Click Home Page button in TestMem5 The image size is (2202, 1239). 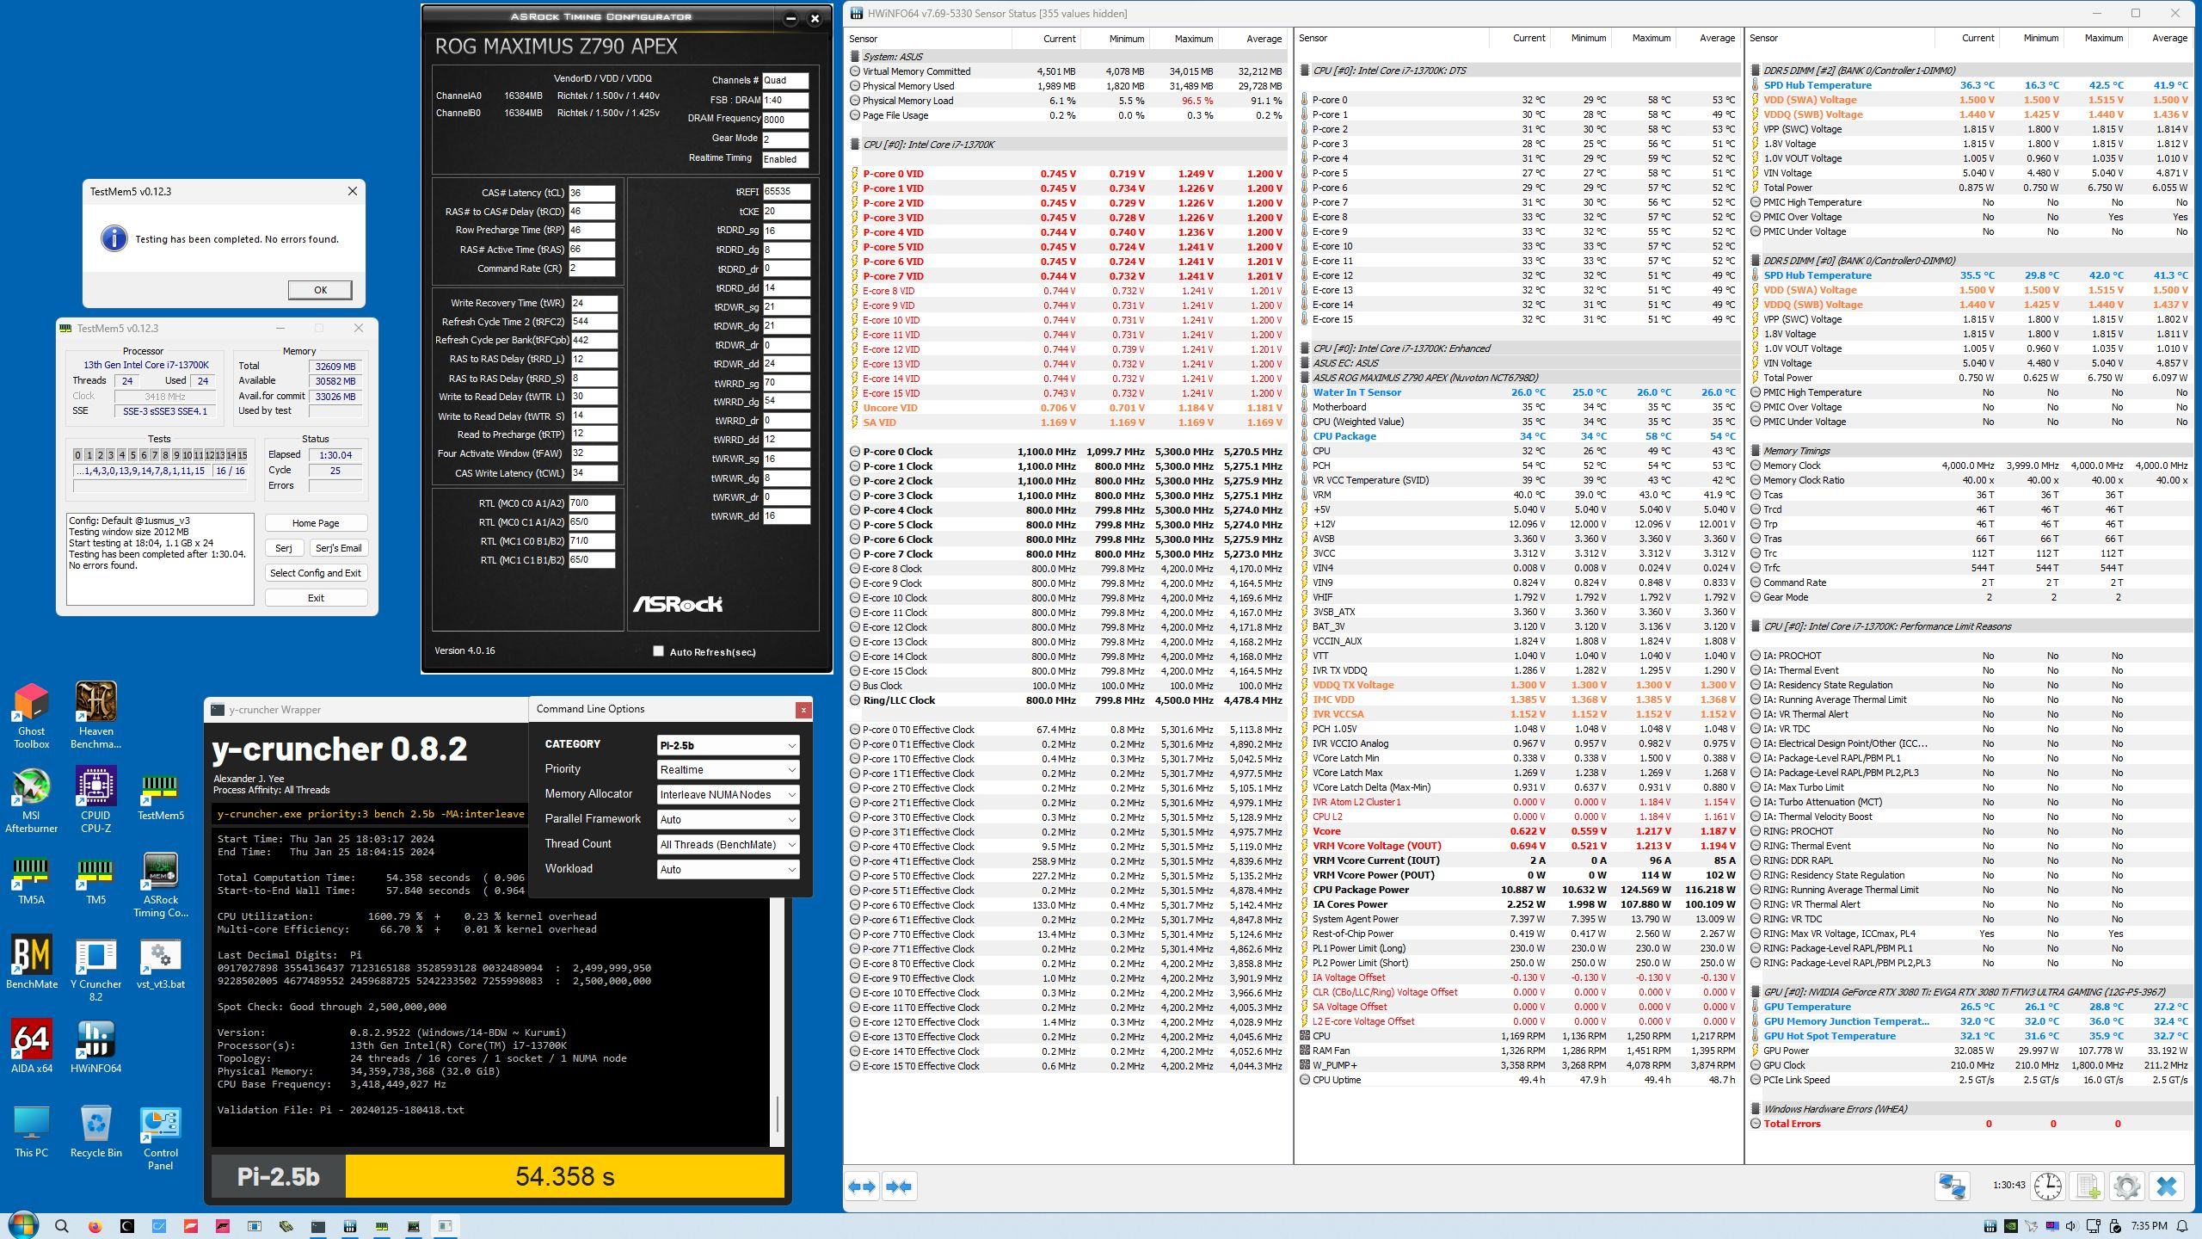pos(316,523)
